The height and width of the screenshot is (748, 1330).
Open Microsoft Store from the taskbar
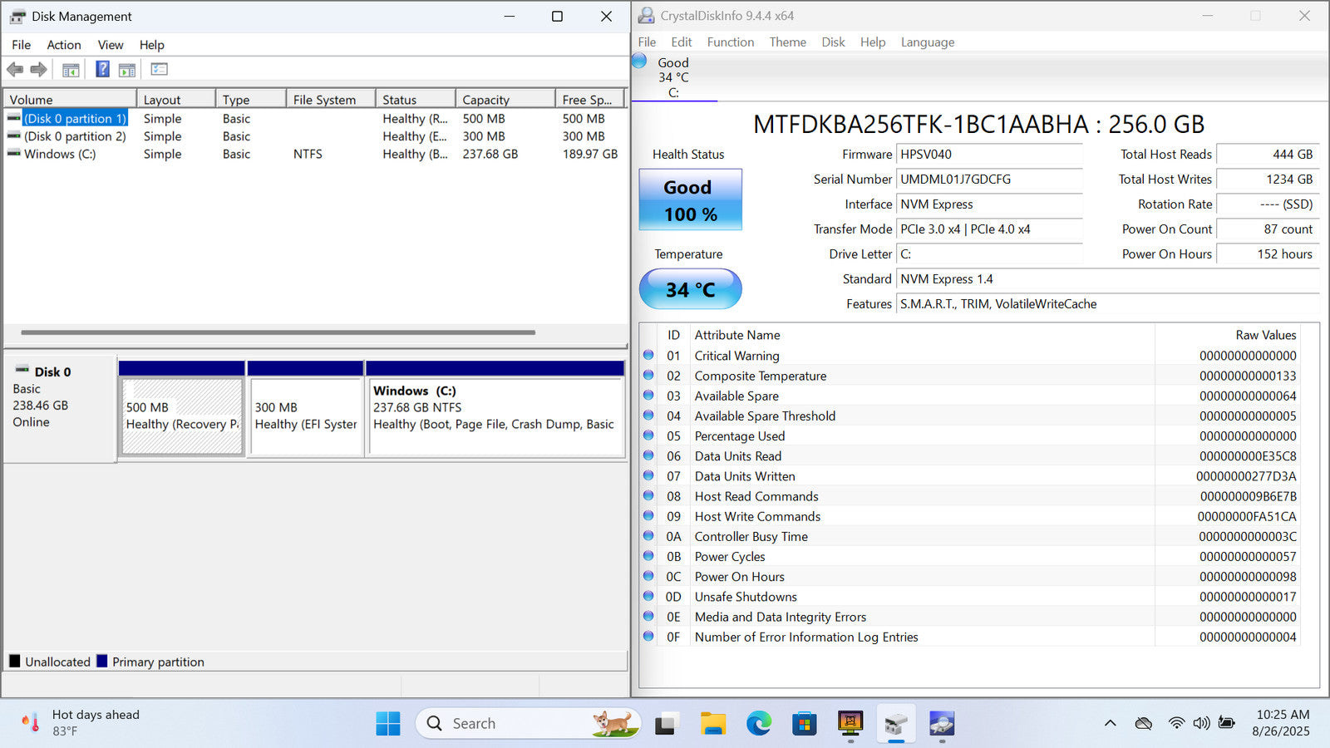point(804,724)
